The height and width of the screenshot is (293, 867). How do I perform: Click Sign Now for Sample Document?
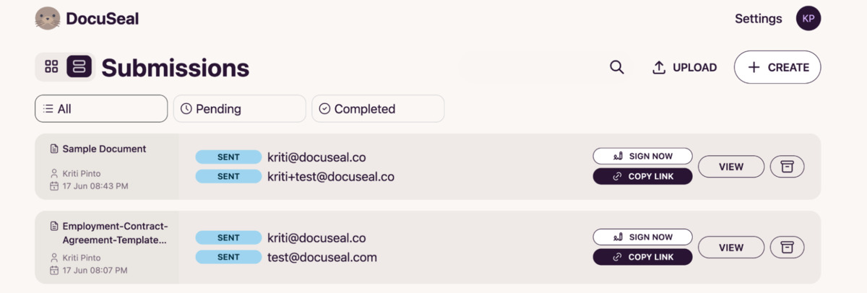pyautogui.click(x=643, y=156)
